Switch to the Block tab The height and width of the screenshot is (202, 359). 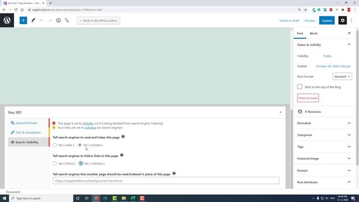(314, 34)
